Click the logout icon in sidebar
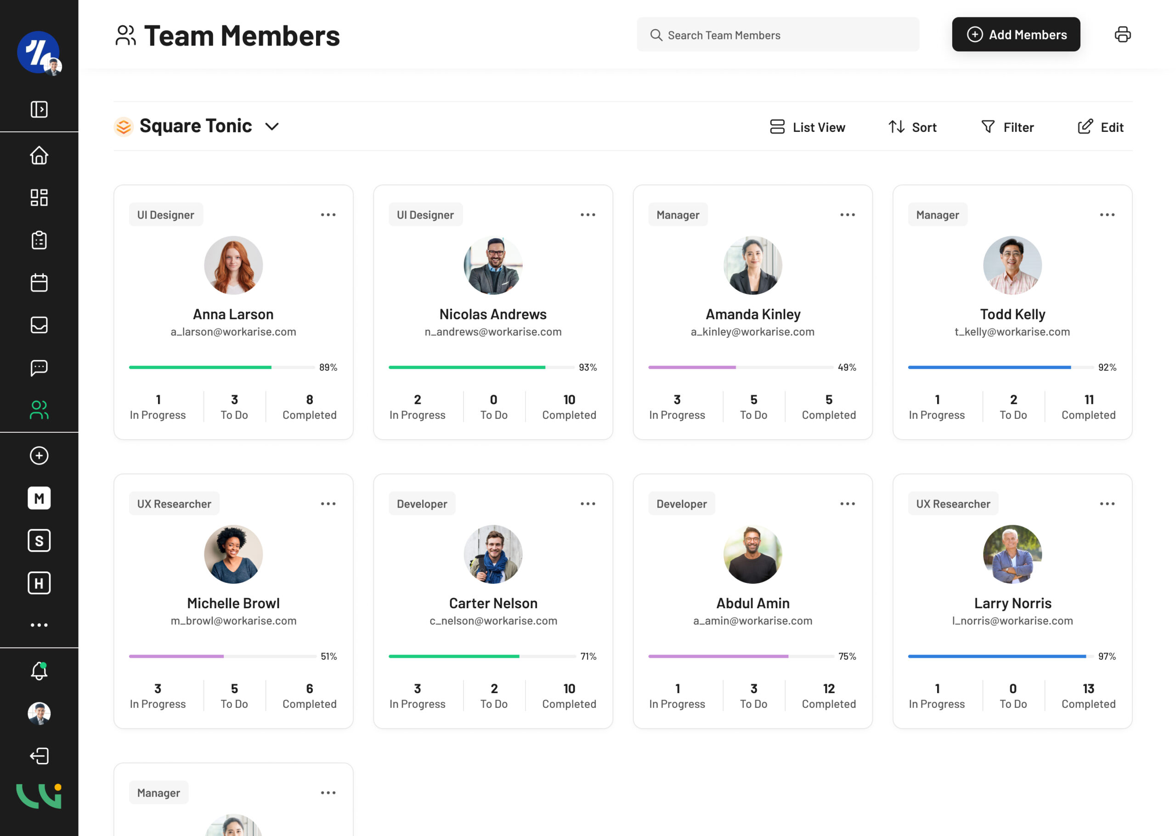Viewport: 1176px width, 836px height. point(39,756)
